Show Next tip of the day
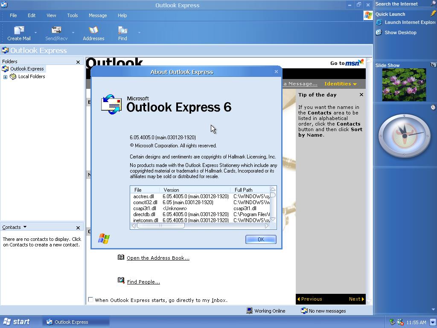437x328 pixels. [356, 299]
